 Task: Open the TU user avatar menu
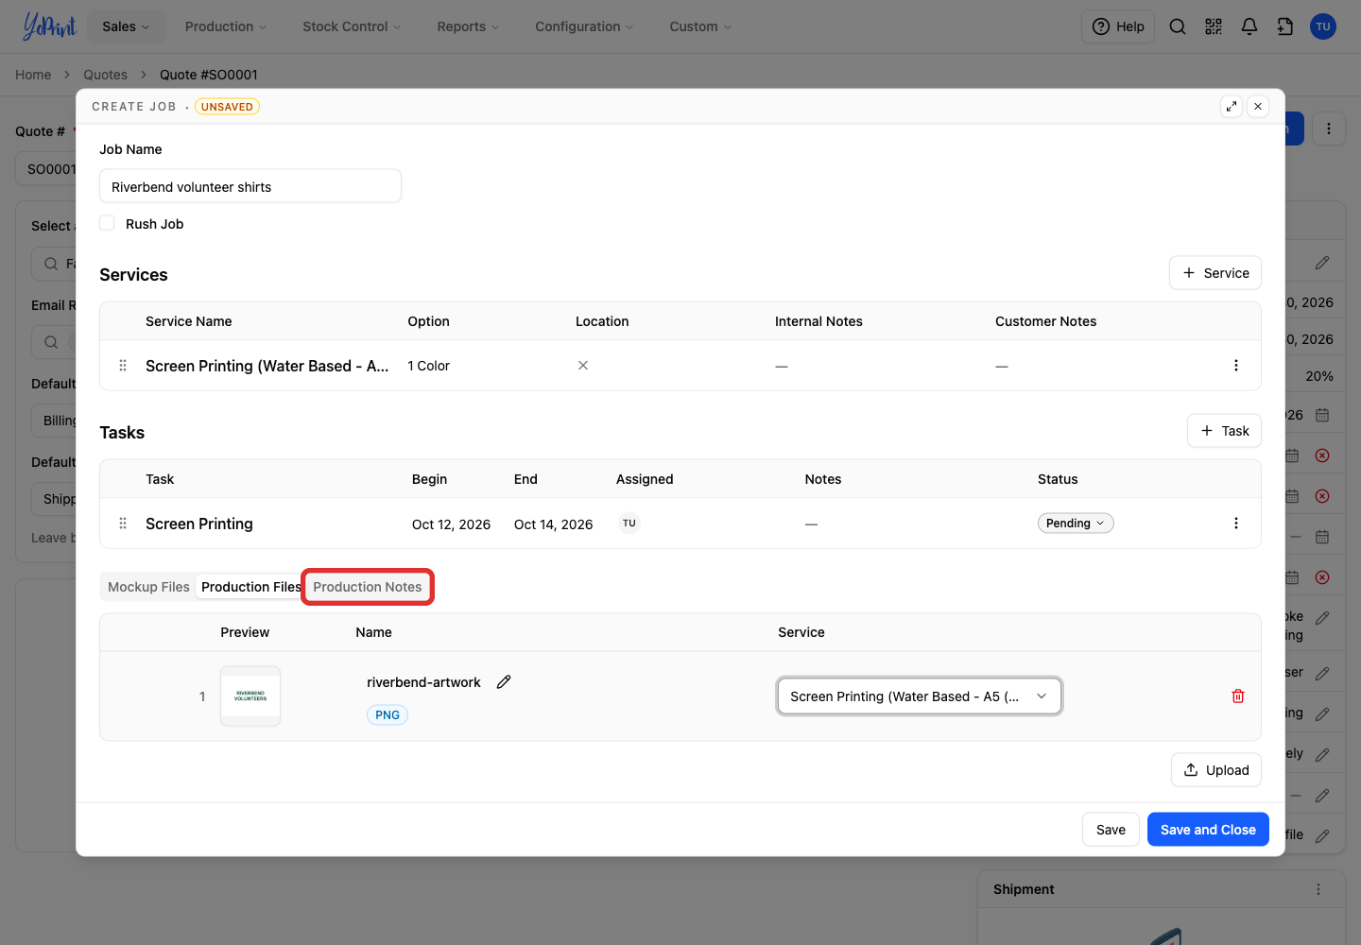(1323, 26)
